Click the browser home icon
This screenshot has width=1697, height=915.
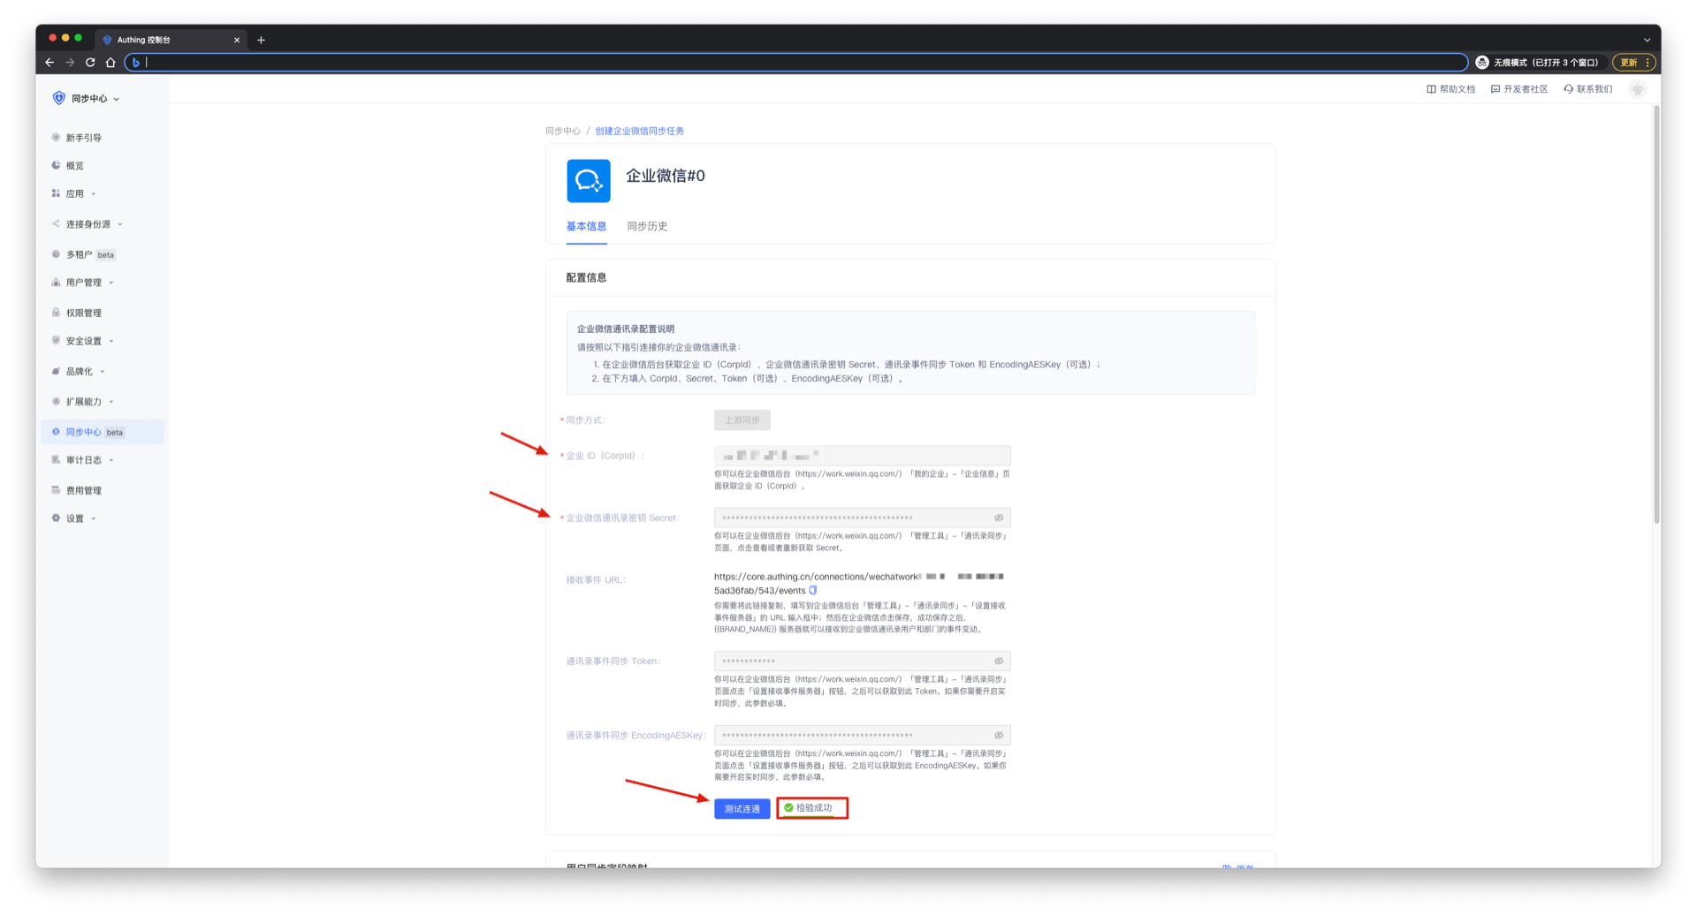point(110,63)
